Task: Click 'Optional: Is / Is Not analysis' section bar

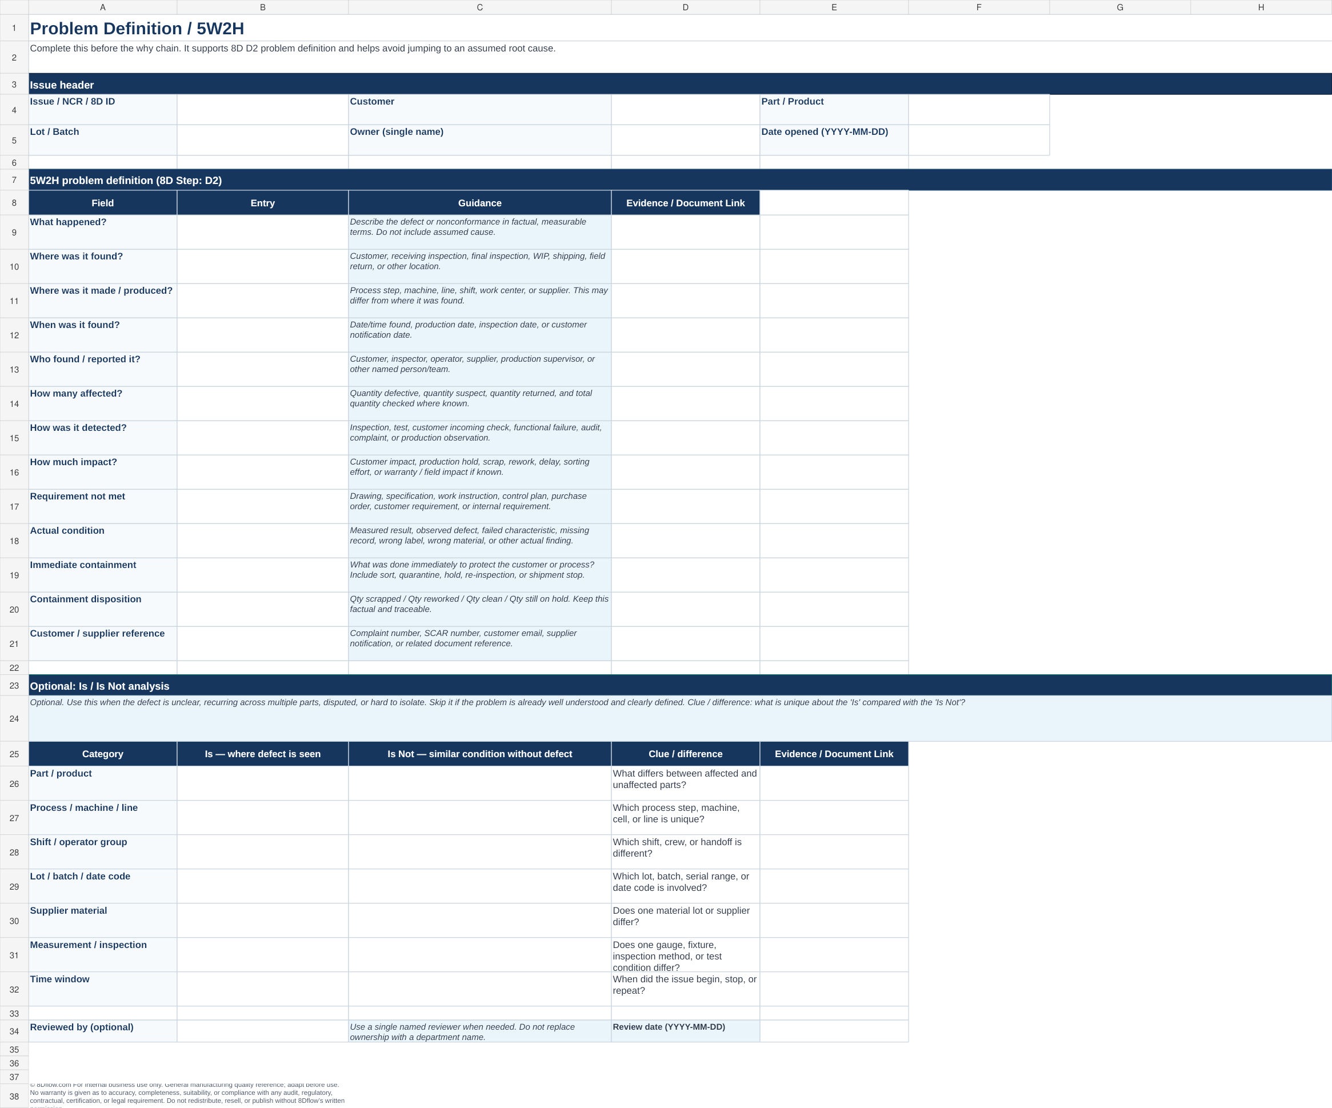Action: [x=680, y=686]
